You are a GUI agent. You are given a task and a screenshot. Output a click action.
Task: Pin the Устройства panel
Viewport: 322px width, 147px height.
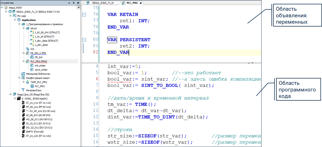pos(74,3)
